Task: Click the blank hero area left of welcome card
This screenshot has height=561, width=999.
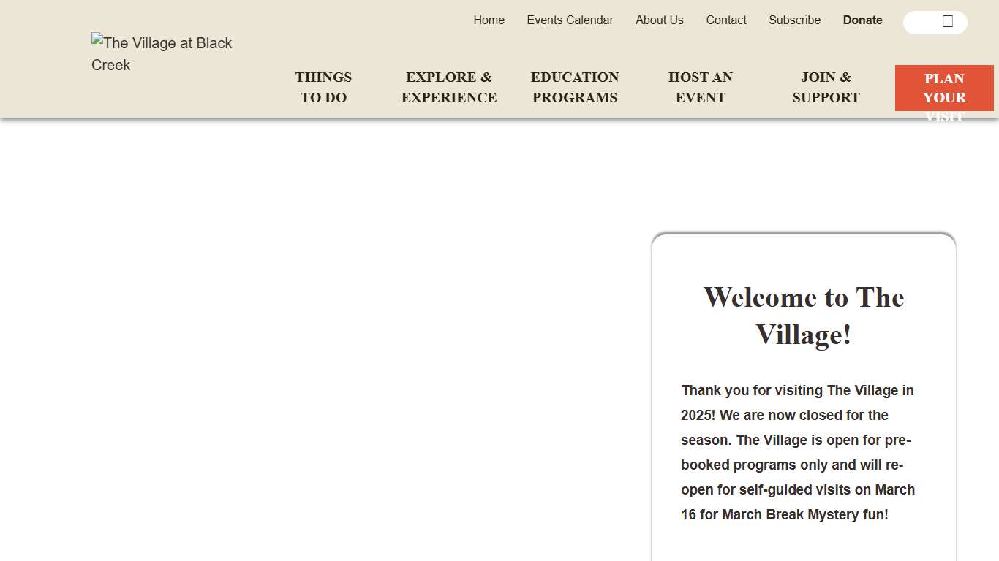Action: click(322, 351)
